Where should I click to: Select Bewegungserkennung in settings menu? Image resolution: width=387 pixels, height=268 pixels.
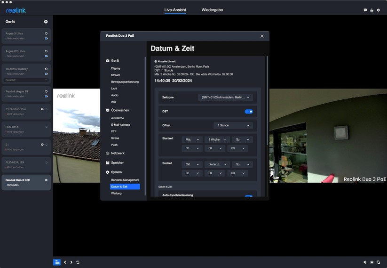pos(125,82)
